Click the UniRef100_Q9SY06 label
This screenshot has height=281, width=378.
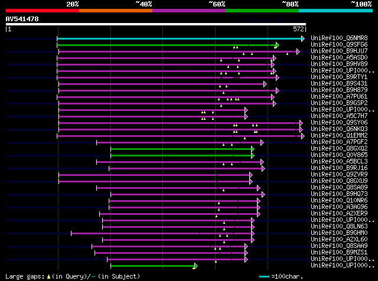[339, 123]
